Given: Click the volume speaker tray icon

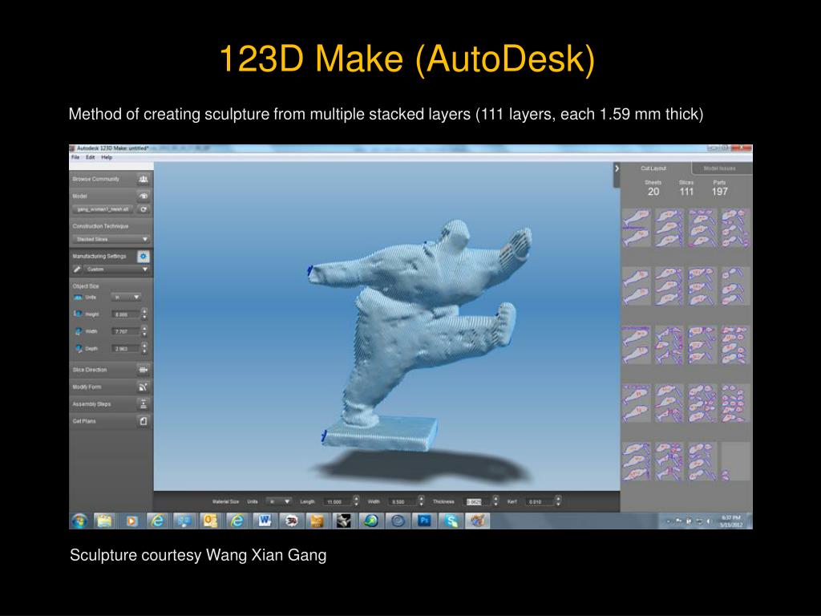Looking at the screenshot, I should coord(709,521).
